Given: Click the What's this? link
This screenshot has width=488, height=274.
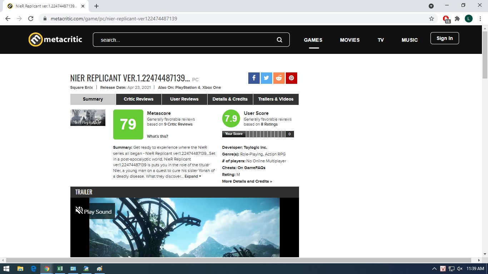Looking at the screenshot, I should [x=158, y=136].
